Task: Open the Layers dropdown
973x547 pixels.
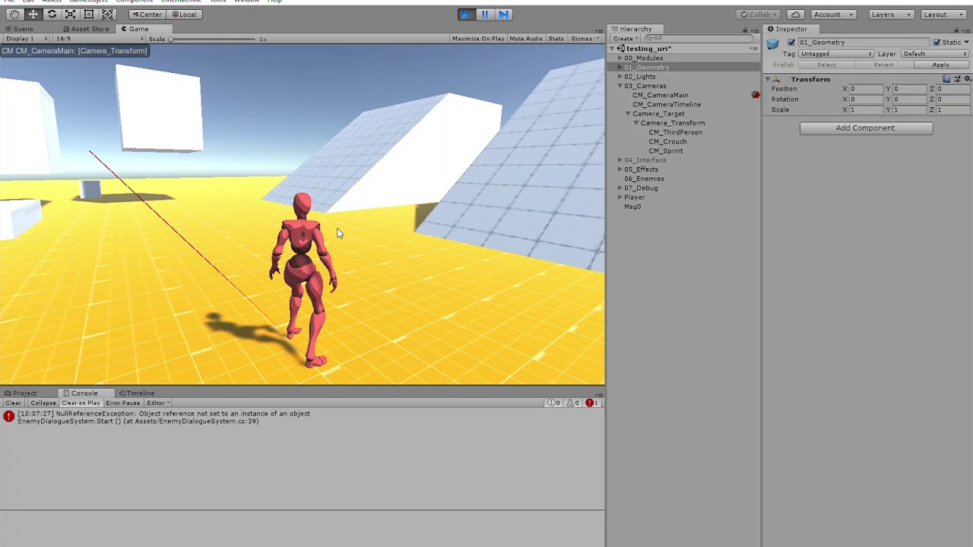Action: (x=891, y=14)
